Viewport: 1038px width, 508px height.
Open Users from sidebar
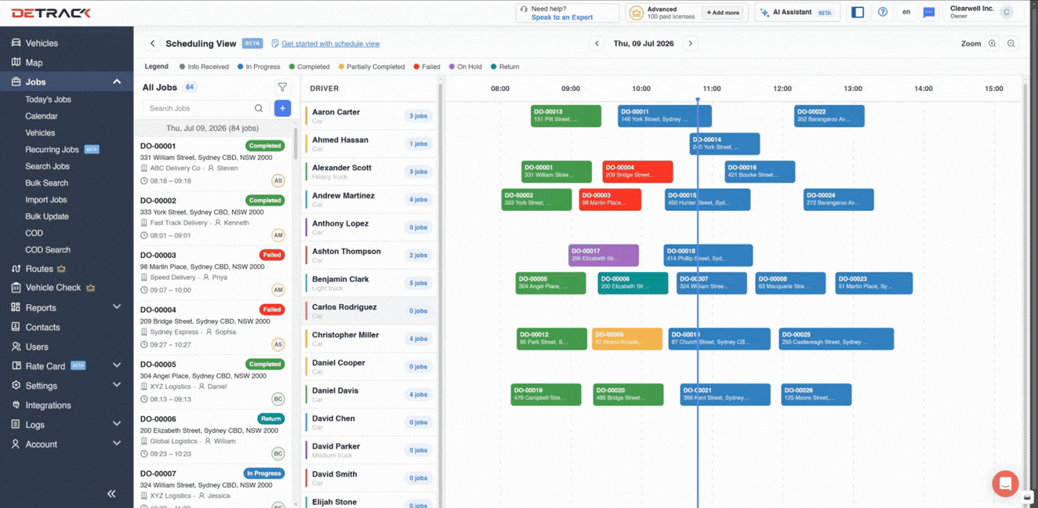click(x=37, y=347)
